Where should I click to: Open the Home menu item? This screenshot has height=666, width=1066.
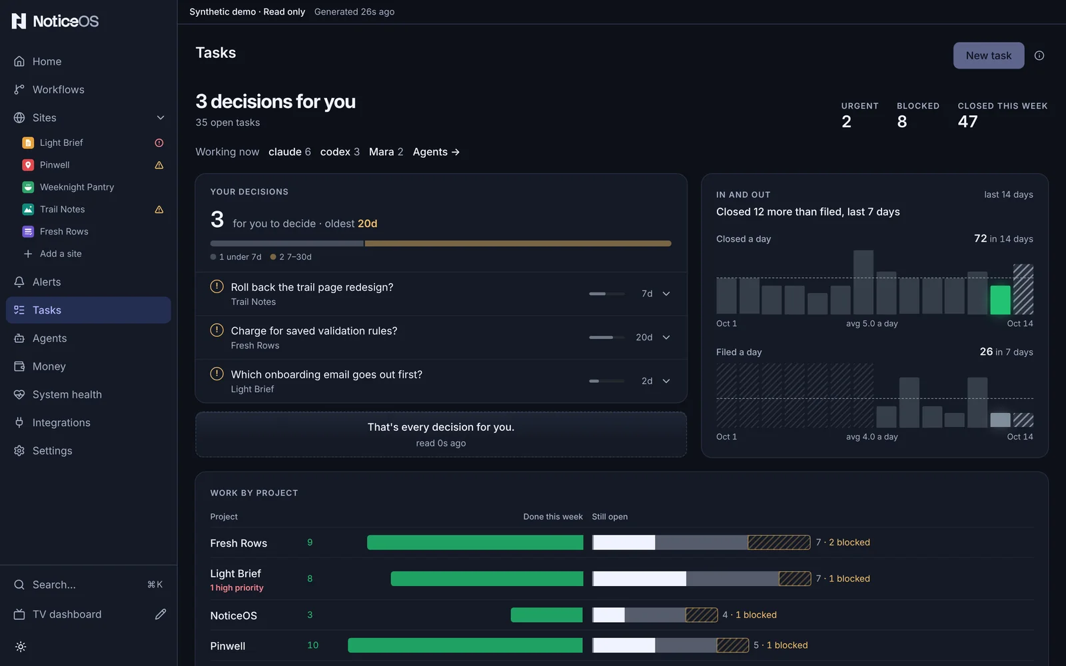click(89, 61)
